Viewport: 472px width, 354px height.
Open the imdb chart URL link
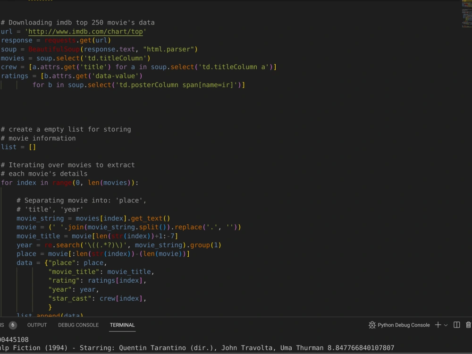tap(85, 32)
